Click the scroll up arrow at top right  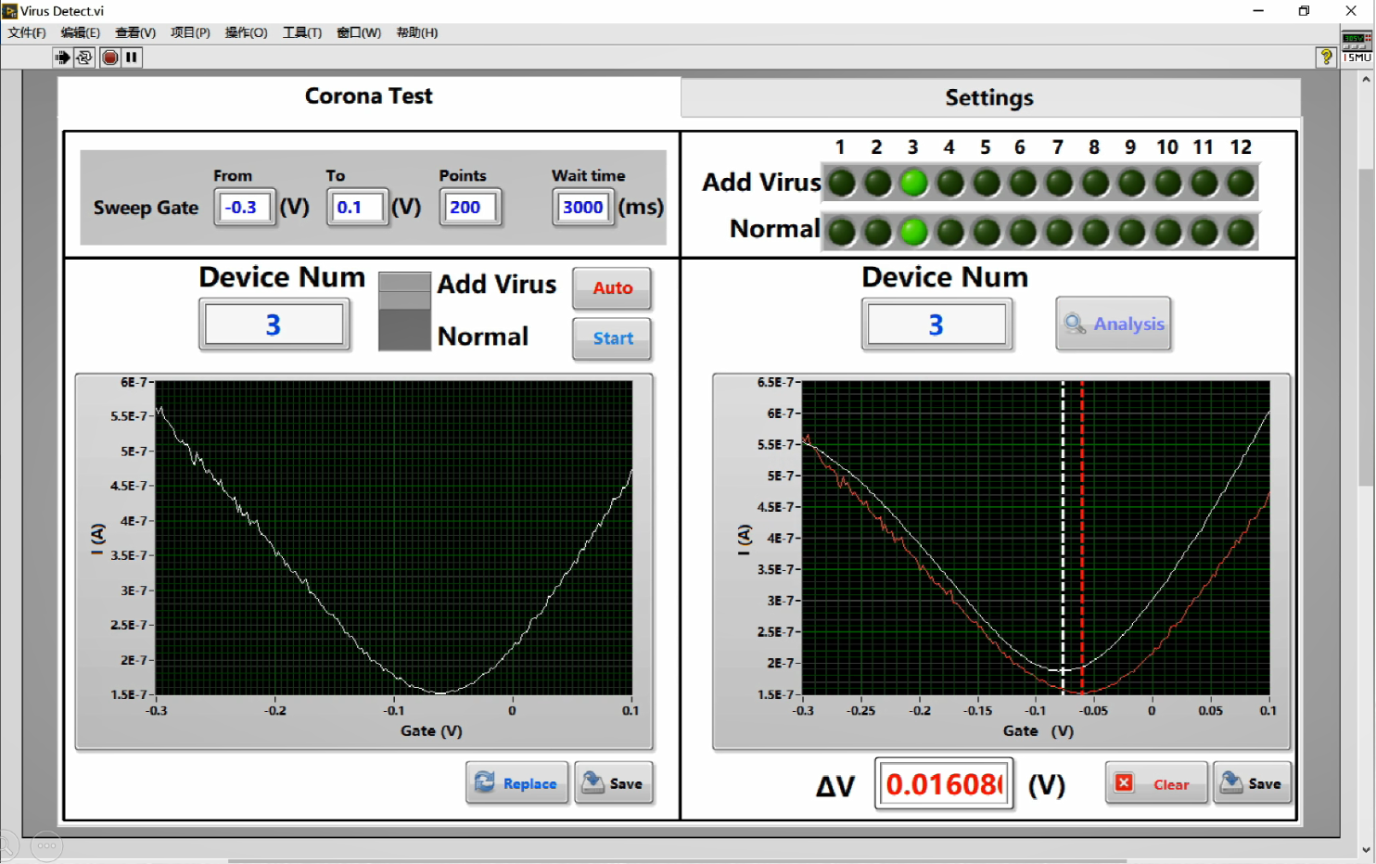pyautogui.click(x=1367, y=80)
